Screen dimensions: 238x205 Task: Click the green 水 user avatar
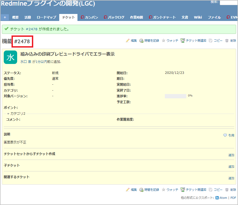(x=10, y=57)
